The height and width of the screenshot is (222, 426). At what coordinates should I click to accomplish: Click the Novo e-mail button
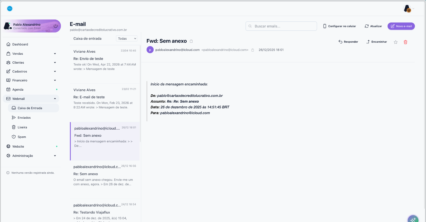point(401,26)
